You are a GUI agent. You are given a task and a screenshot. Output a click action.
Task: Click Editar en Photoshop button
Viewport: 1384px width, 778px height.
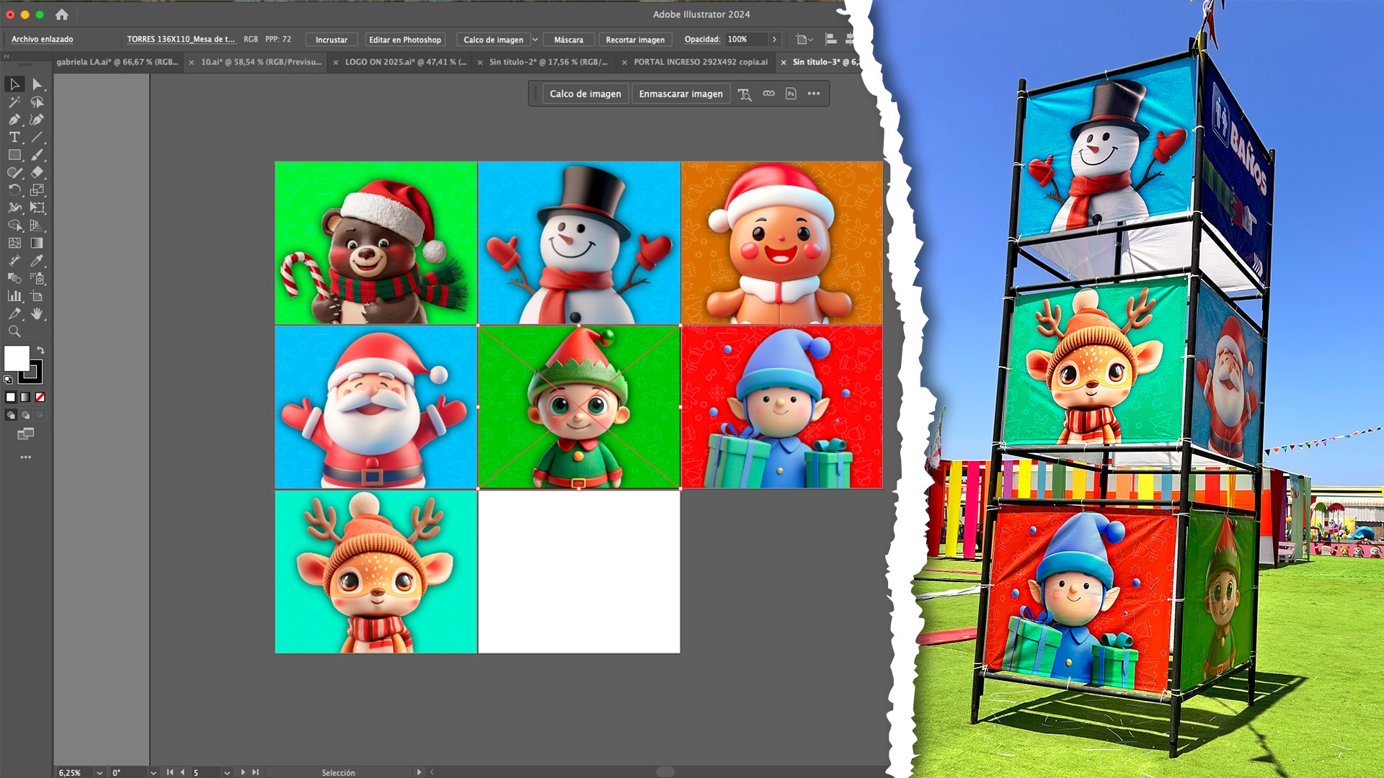404,40
